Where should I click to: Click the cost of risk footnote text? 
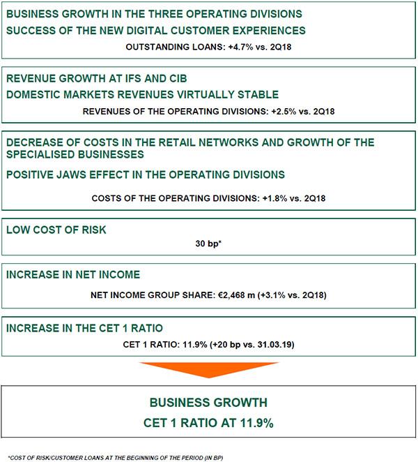click(x=116, y=458)
